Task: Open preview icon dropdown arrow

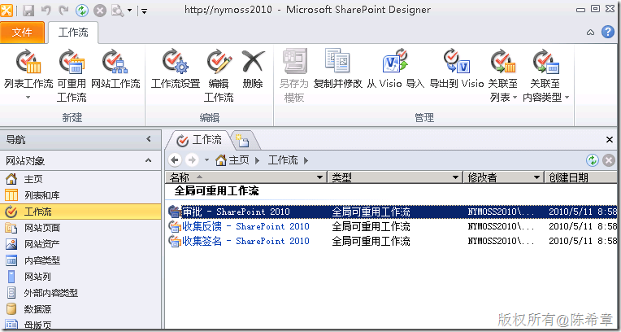Action: point(129,11)
